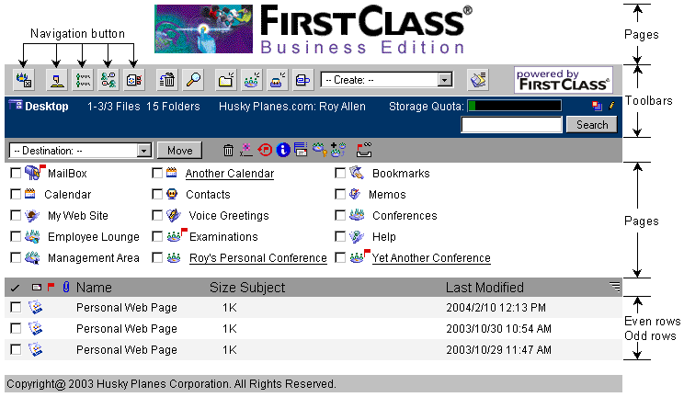Screen dimensions: 684x397
Task: Click the Search button
Action: [591, 125]
